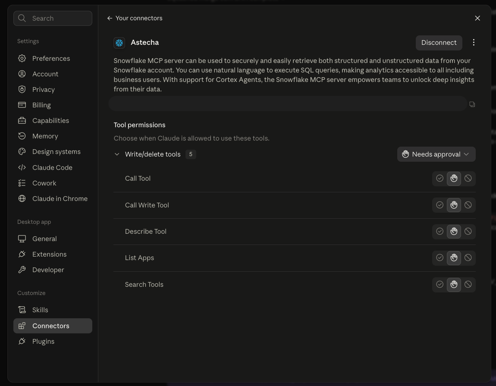Set Call Write Tool to needs approval
The width and height of the screenshot is (496, 386).
[454, 205]
